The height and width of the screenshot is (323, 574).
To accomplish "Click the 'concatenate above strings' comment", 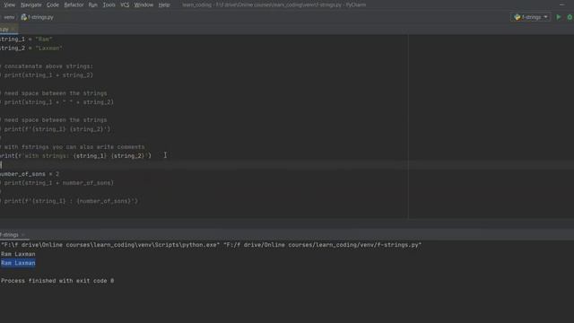I will click(47, 66).
